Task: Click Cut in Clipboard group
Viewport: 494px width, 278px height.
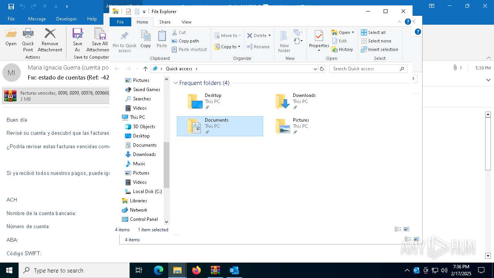Action: (179, 32)
